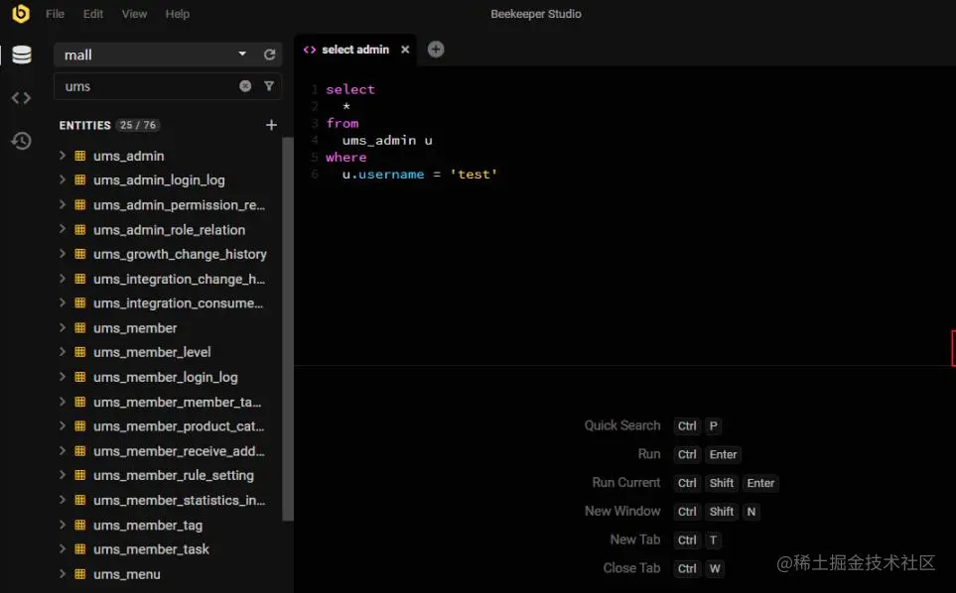Click the entities list vertical scrollbar
The height and width of the screenshot is (593, 956).
(288, 329)
